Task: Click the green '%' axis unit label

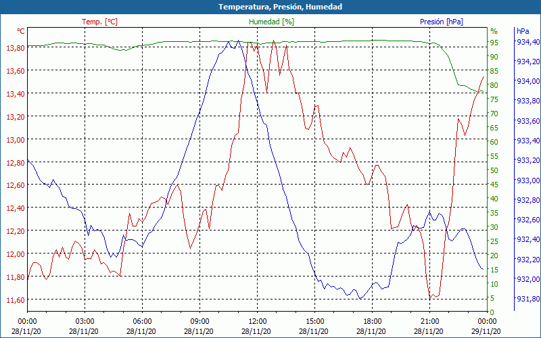Action: pyautogui.click(x=494, y=31)
